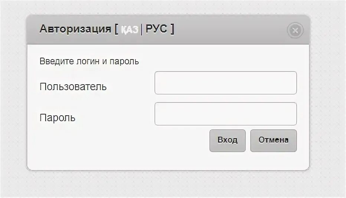This screenshot has width=346, height=198.
Task: Click the Пароль label text
Action: click(58, 118)
